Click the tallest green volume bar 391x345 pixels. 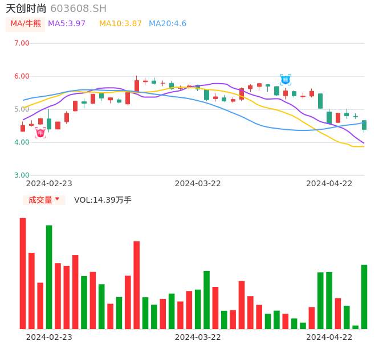point(49,277)
